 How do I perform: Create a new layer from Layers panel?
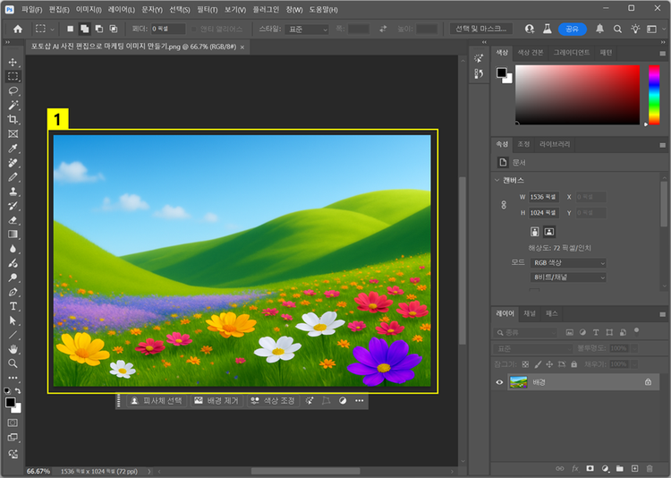[634, 468]
